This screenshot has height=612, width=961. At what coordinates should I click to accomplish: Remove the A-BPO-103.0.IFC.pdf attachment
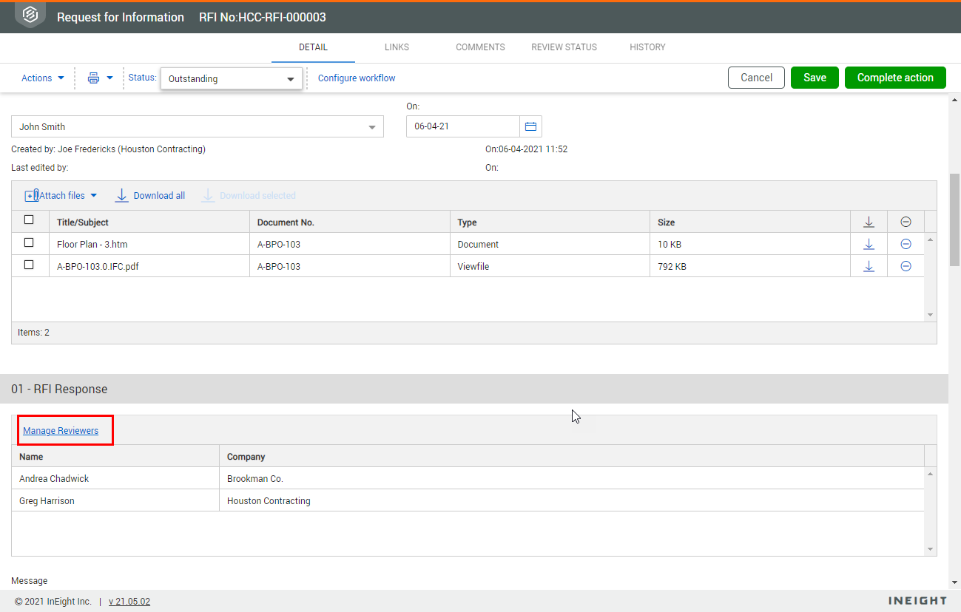[906, 266]
